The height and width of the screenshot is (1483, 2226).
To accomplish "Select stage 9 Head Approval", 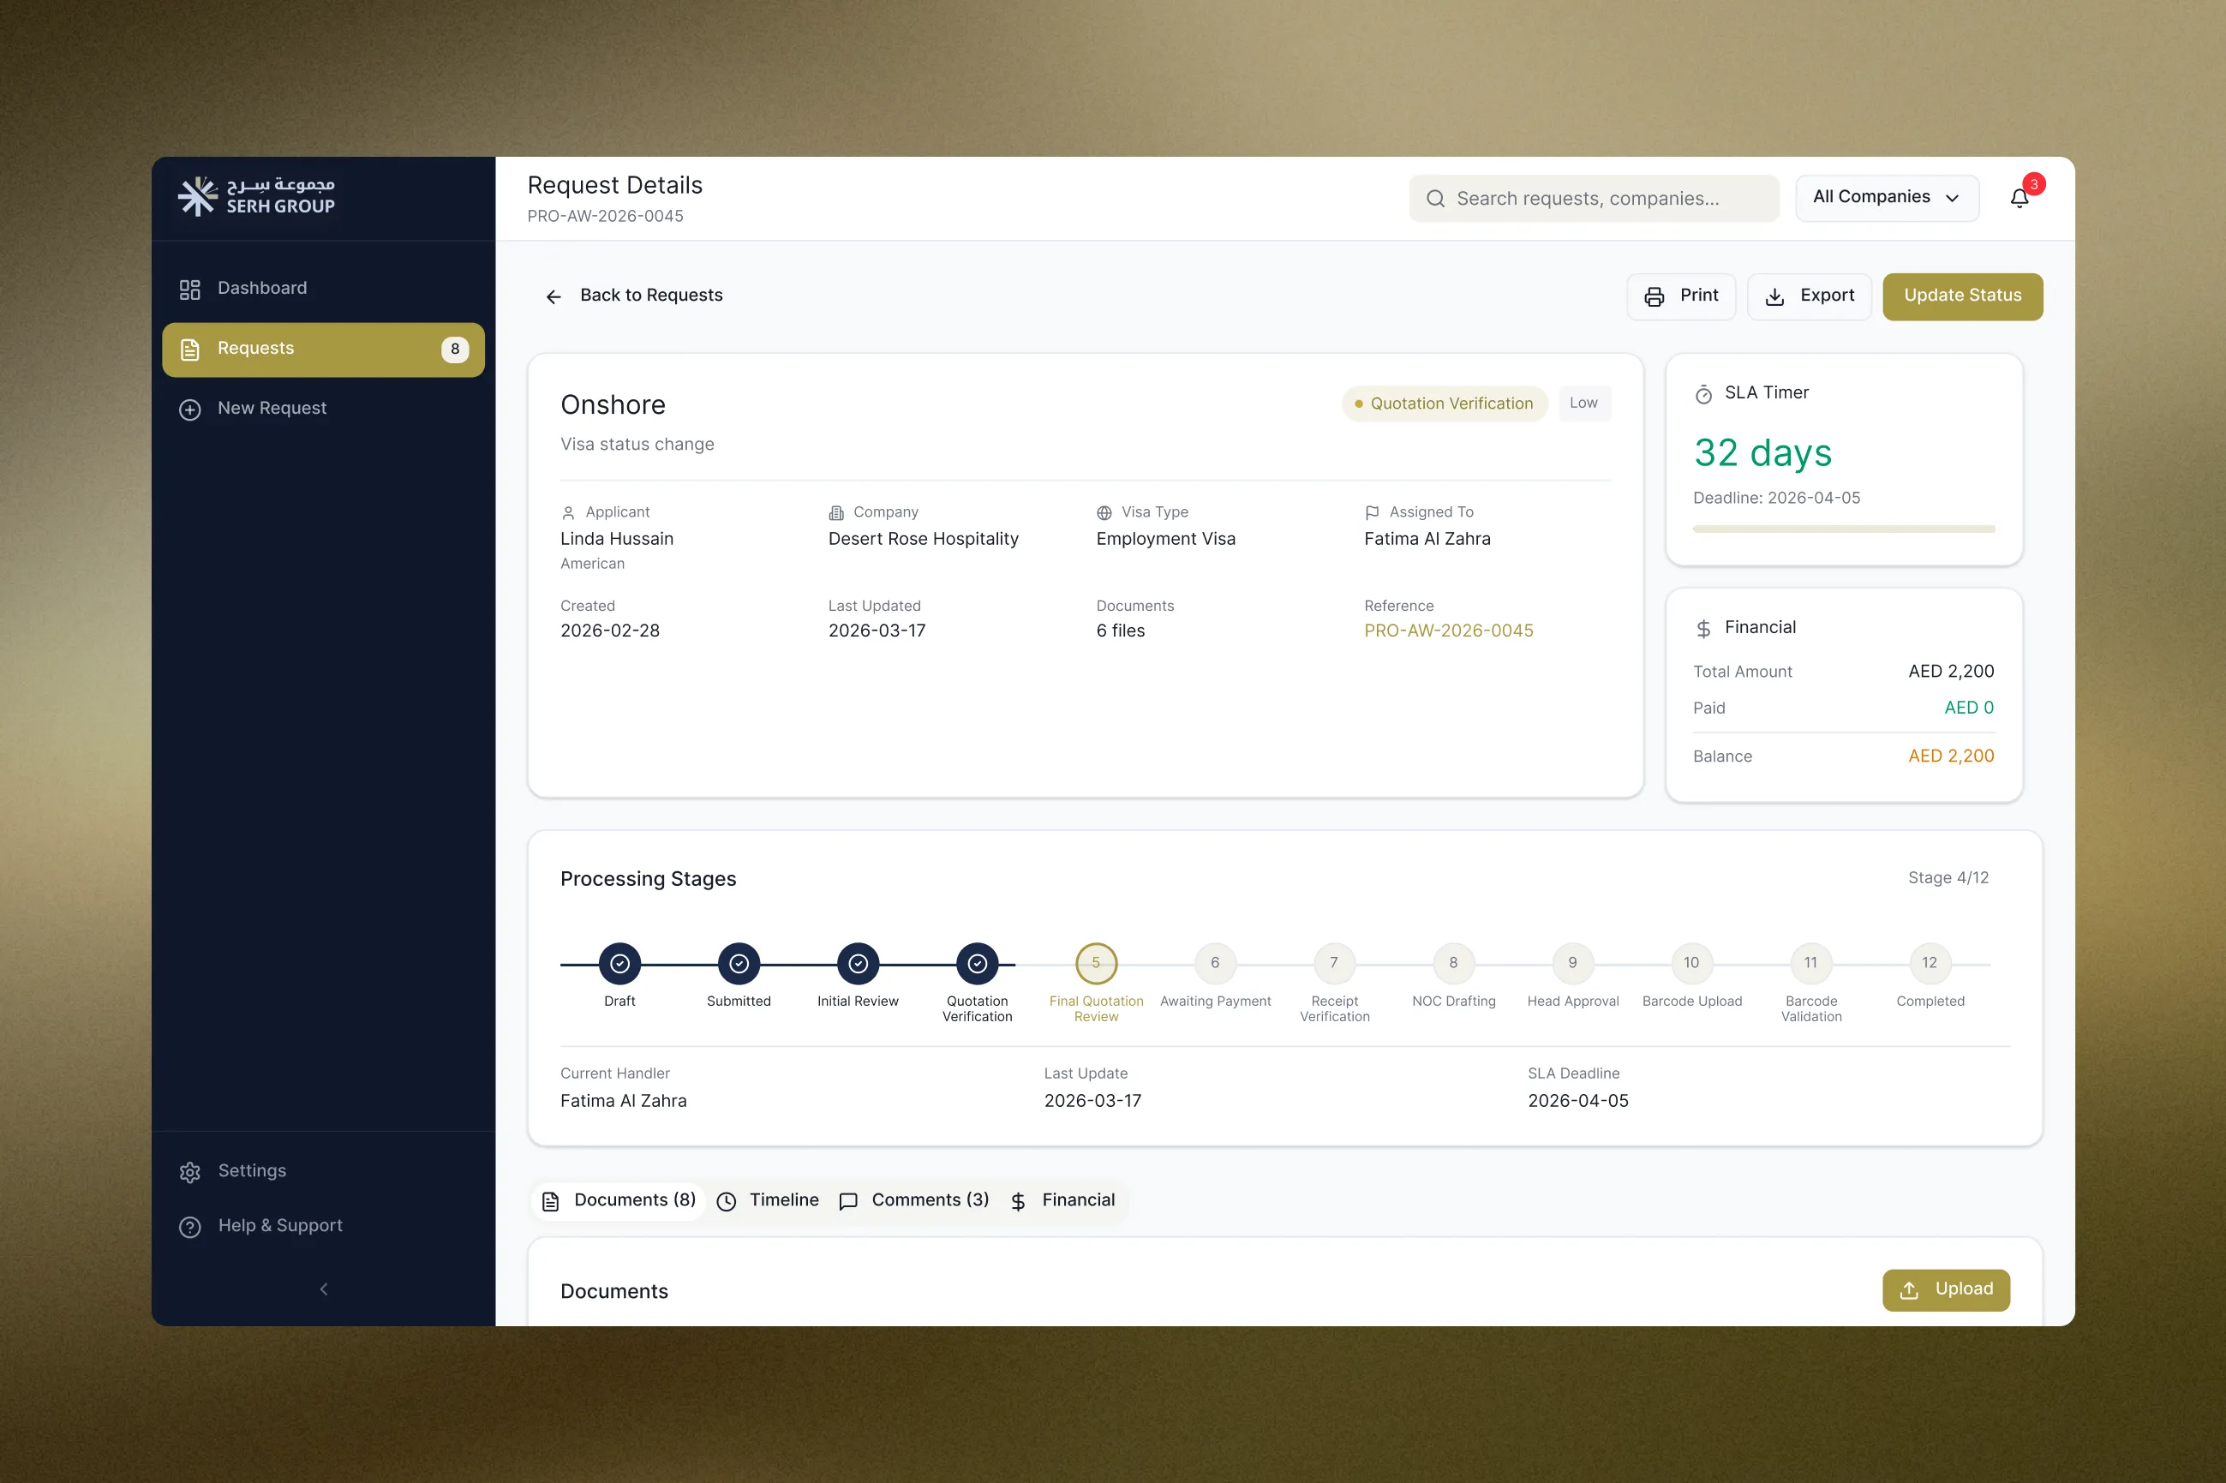I will (1572, 964).
